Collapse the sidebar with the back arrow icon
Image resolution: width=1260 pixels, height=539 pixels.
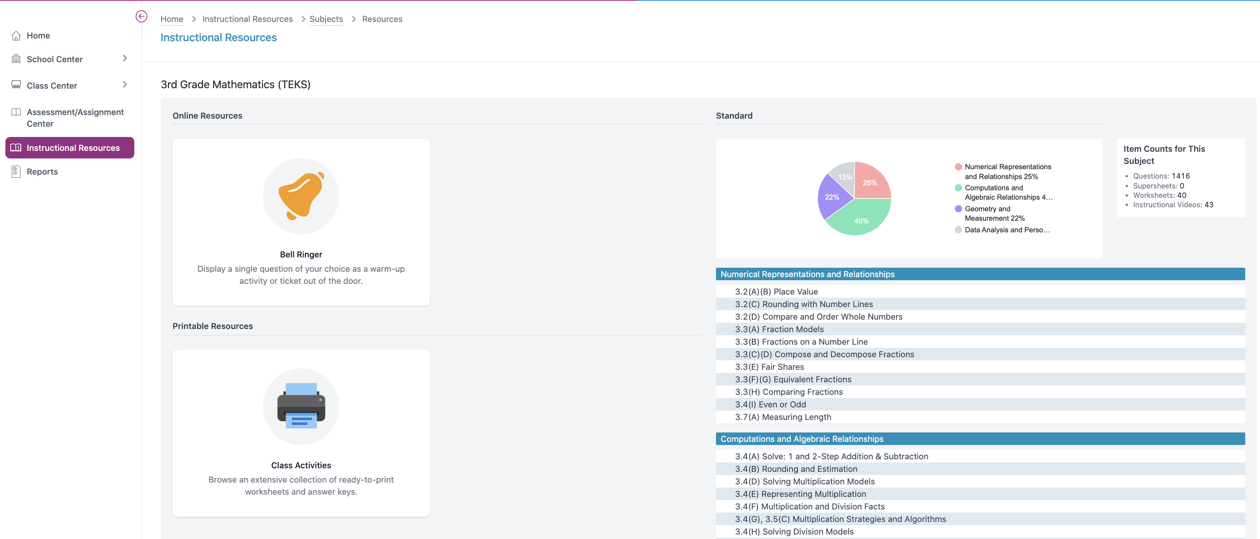[x=141, y=17]
